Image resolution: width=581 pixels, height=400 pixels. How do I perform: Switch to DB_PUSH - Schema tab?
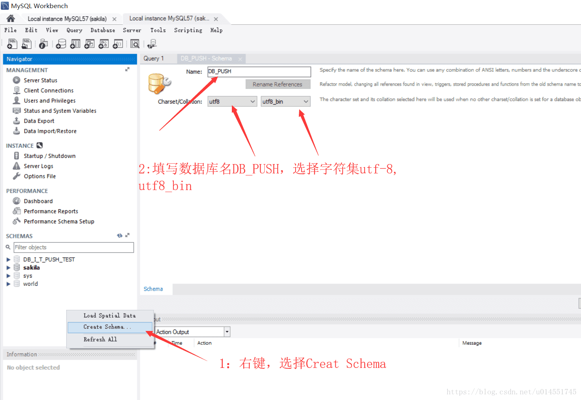pos(206,58)
